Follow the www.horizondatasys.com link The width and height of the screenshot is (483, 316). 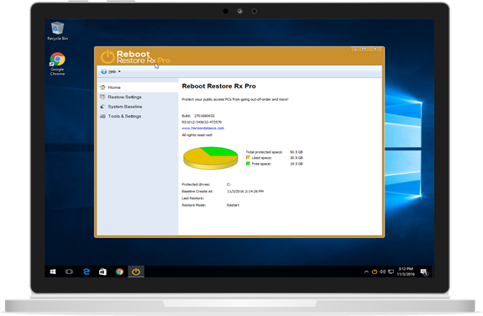click(x=202, y=128)
